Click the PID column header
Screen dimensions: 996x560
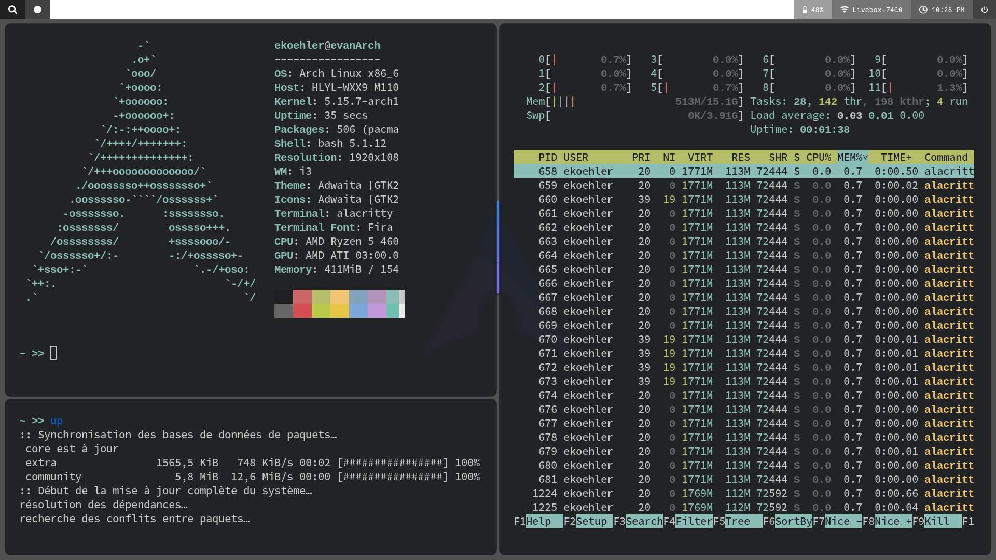pyautogui.click(x=547, y=157)
